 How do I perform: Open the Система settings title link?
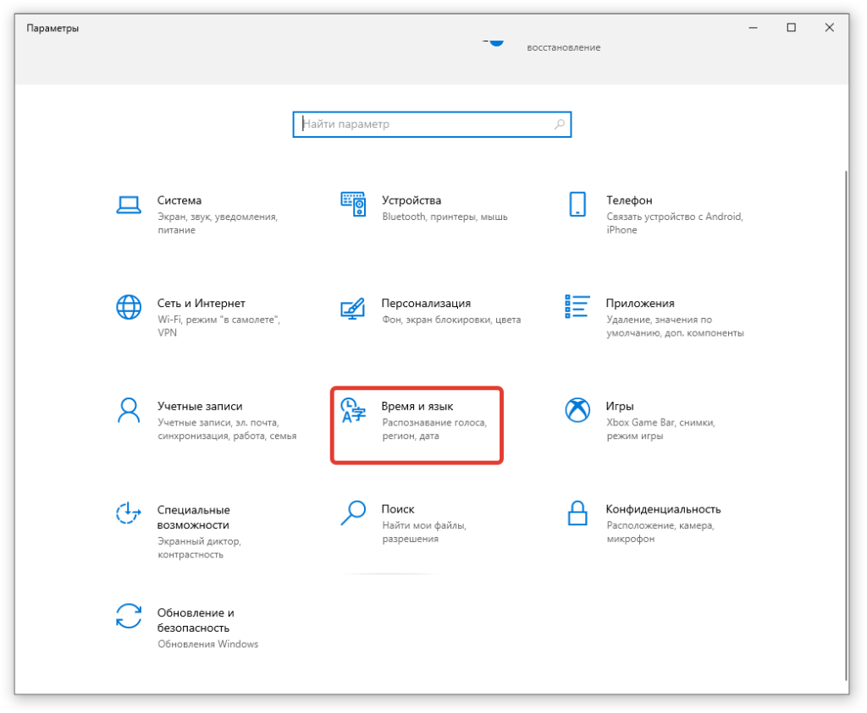tap(179, 200)
